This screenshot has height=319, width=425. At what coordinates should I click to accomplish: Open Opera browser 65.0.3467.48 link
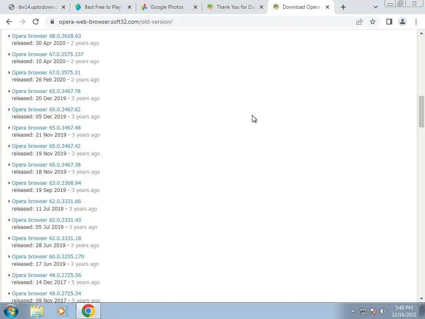click(46, 128)
